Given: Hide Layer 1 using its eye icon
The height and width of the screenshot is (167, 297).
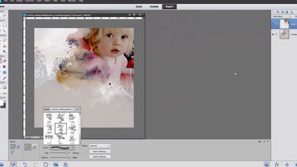Looking at the screenshot, I should click(x=273, y=24).
